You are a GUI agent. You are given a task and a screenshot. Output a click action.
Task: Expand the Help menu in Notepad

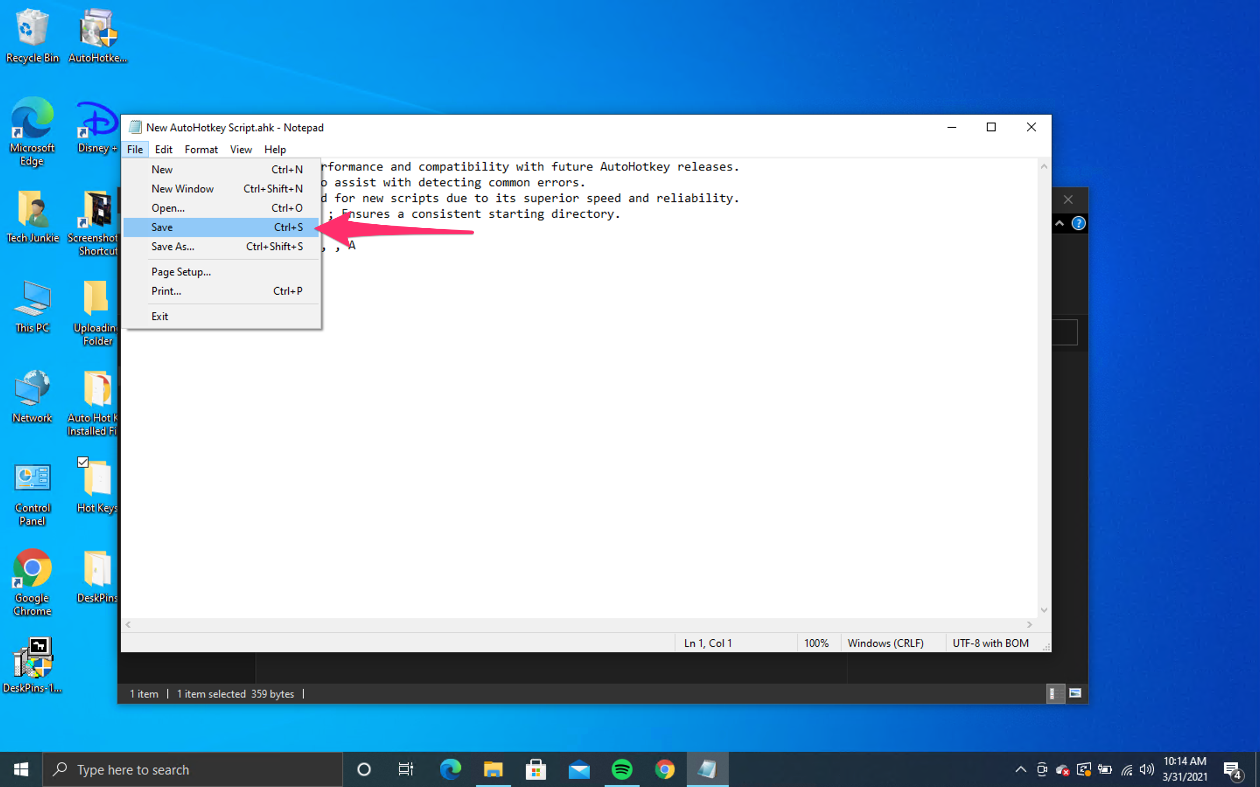pyautogui.click(x=274, y=149)
